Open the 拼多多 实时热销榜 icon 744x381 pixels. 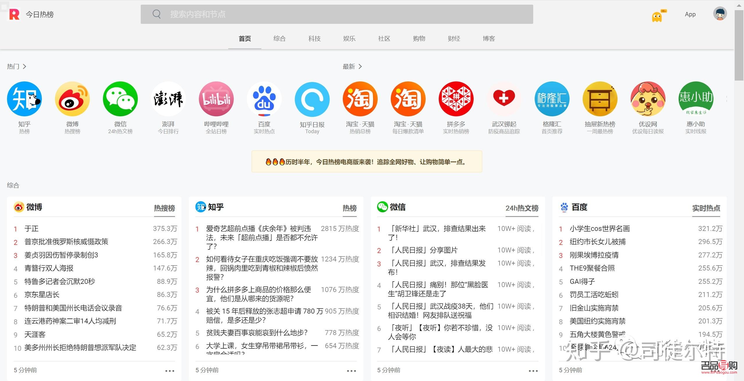pyautogui.click(x=456, y=99)
